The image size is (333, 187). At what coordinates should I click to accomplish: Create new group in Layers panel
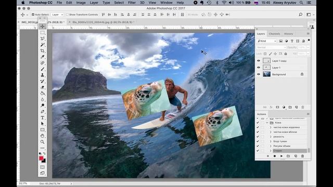pos(290,108)
